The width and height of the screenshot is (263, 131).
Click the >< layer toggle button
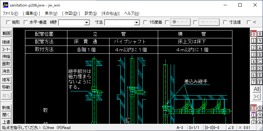[257, 96]
